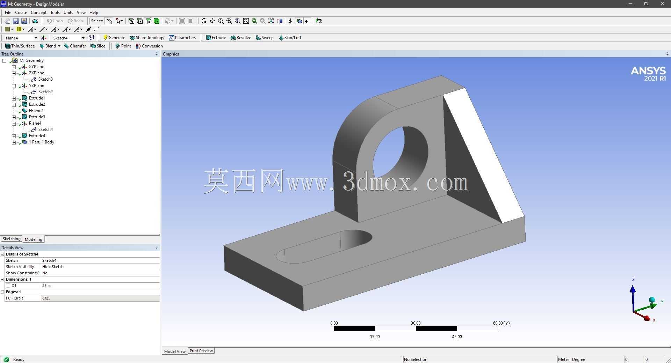Select the Rotate view tool

coord(204,21)
